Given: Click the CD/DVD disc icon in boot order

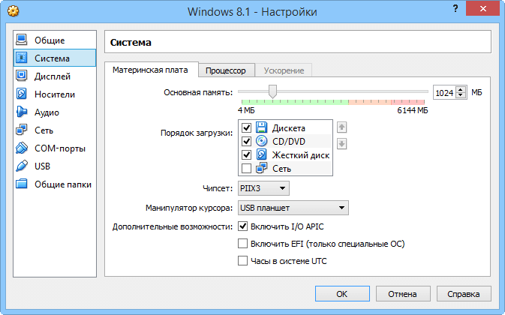Looking at the screenshot, I should click(262, 141).
